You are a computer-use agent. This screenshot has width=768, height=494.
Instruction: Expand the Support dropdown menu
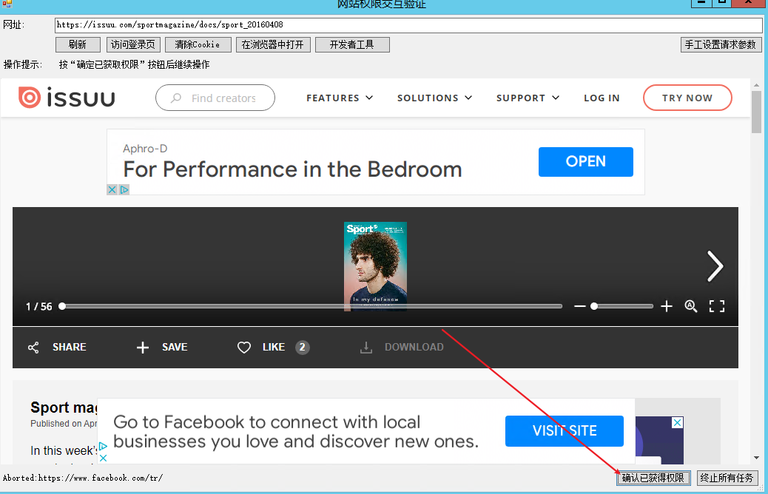[x=528, y=98]
